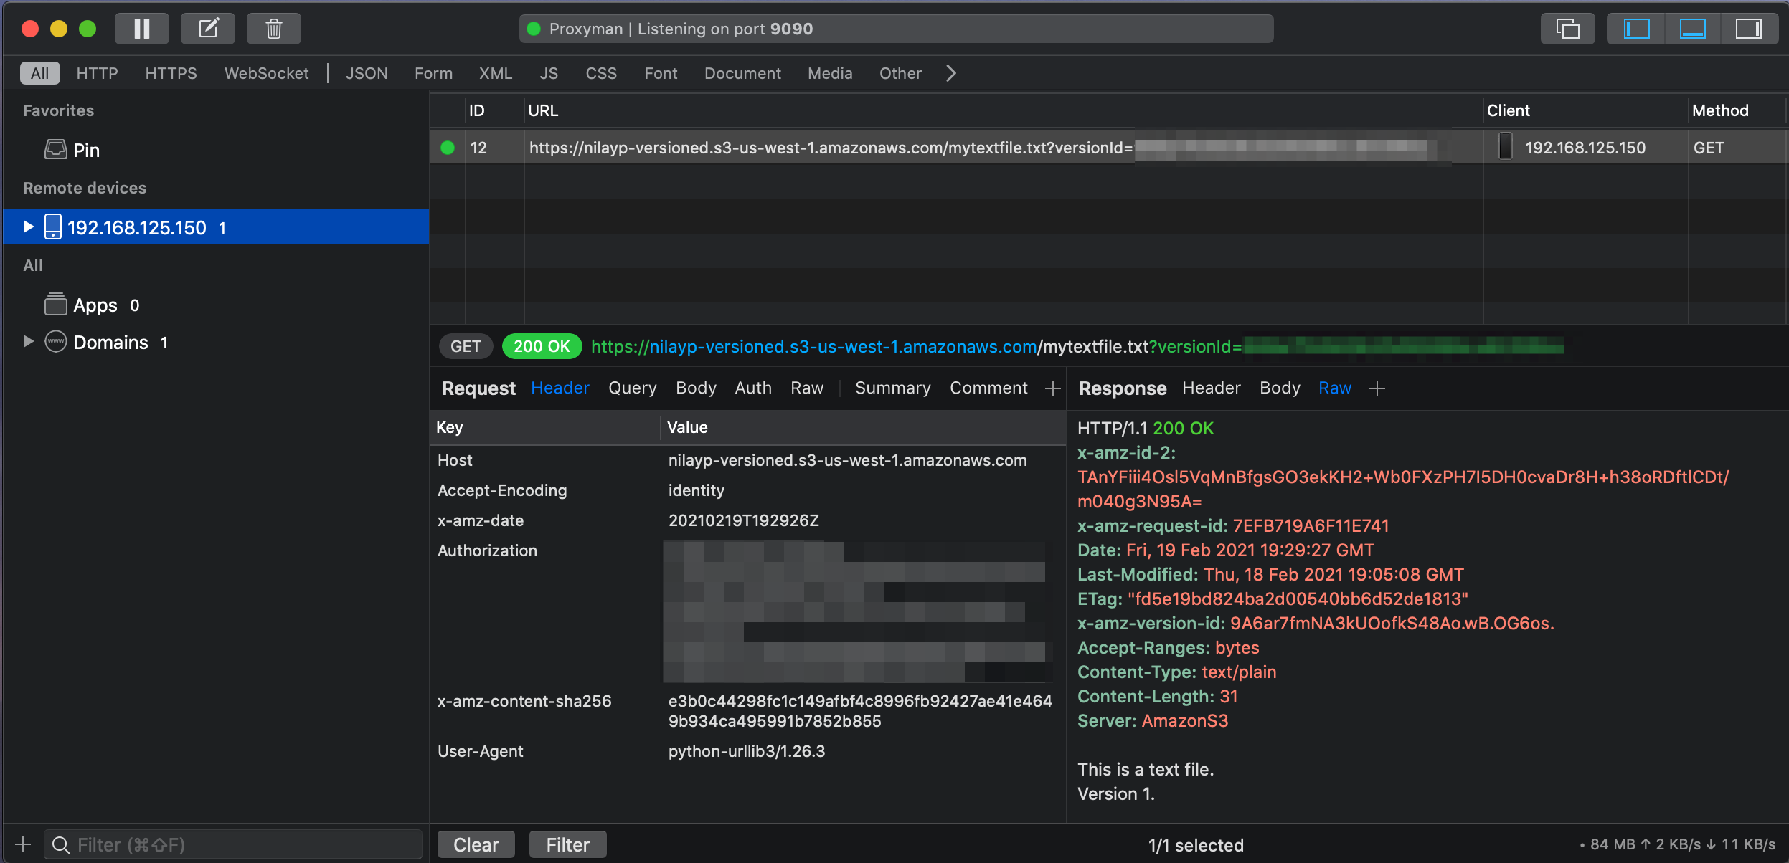Switch to the JSON filter tab
The height and width of the screenshot is (863, 1789).
(367, 72)
